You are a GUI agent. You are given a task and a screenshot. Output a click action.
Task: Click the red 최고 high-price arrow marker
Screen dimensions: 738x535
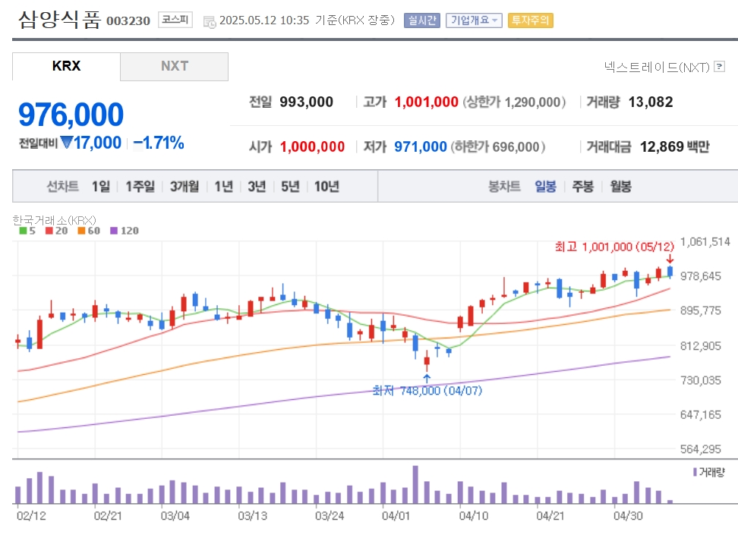(x=670, y=259)
